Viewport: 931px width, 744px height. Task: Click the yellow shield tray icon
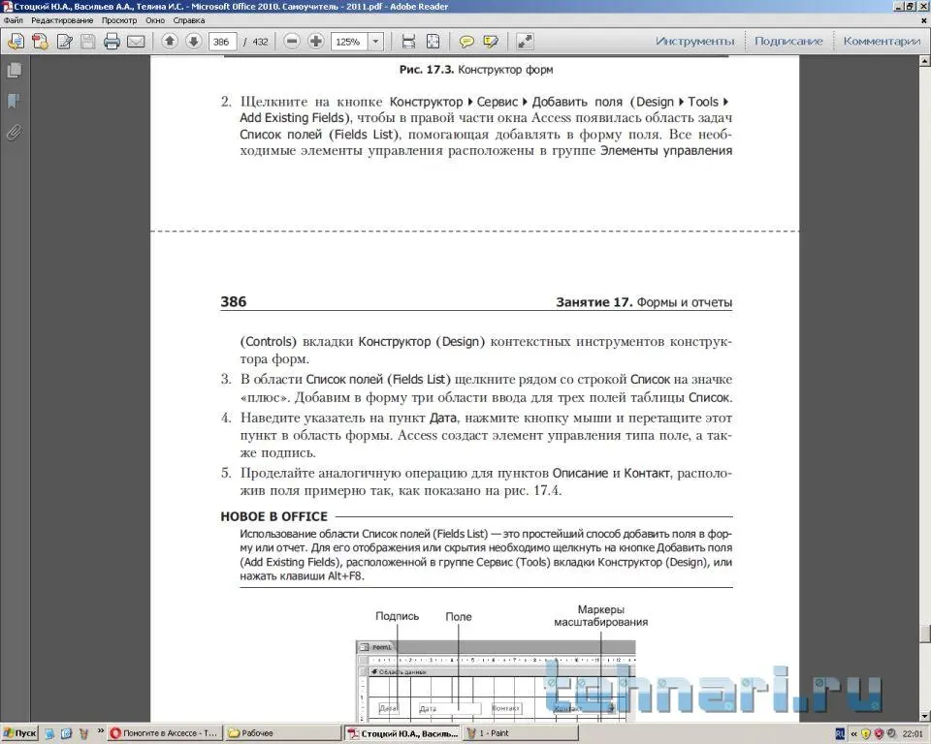[x=865, y=734]
